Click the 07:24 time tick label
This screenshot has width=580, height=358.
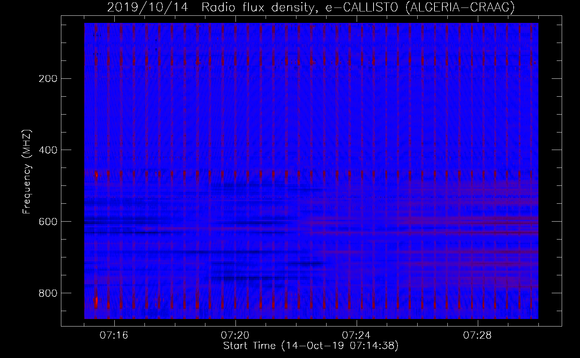[x=357, y=335]
